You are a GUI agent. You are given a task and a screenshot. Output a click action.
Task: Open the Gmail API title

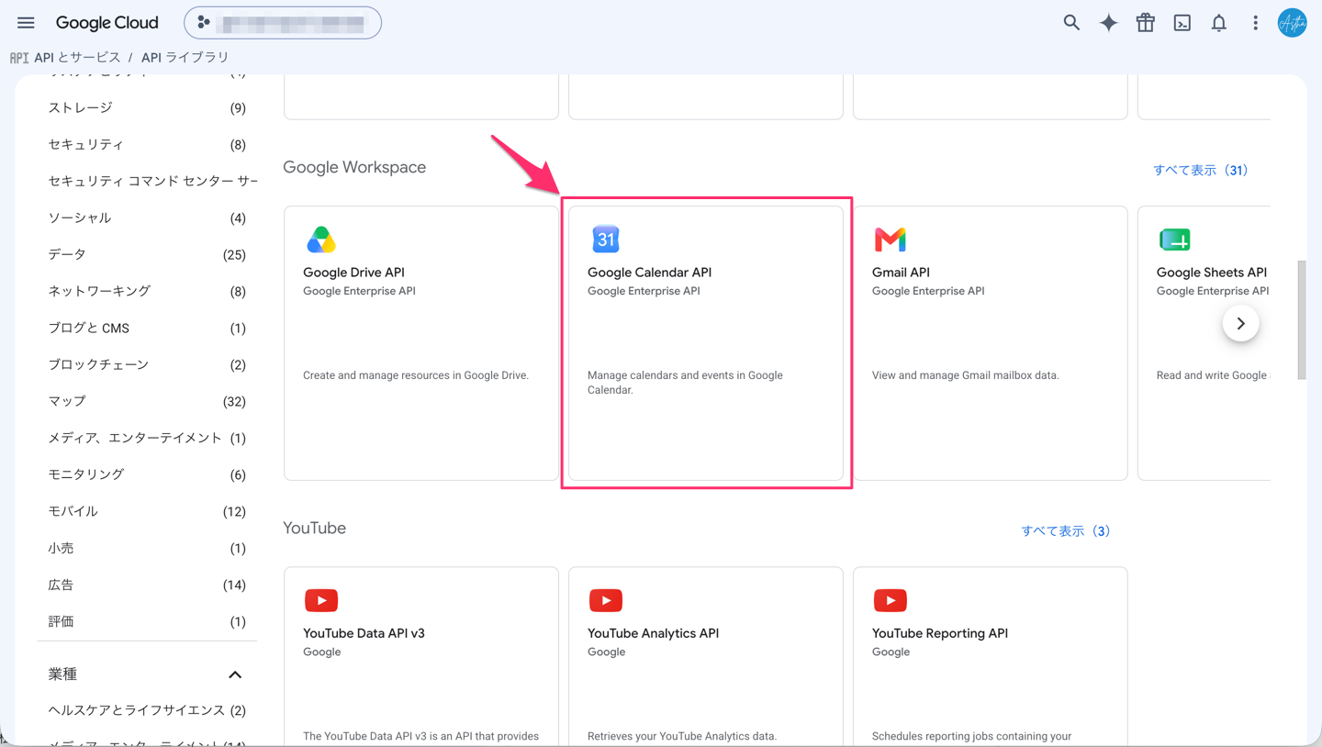[x=901, y=273]
